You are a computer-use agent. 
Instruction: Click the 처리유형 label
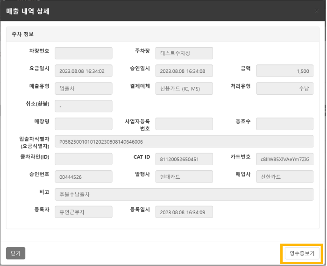(x=241, y=86)
